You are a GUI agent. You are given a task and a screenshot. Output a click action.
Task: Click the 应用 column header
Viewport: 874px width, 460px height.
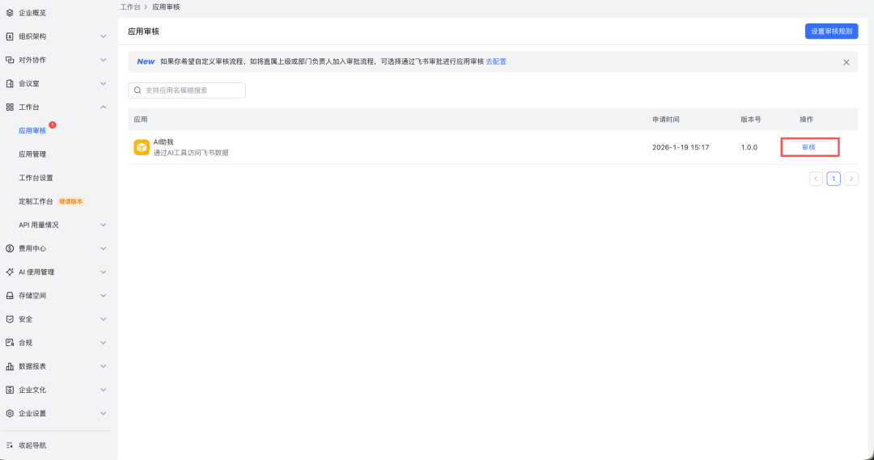[x=141, y=119]
